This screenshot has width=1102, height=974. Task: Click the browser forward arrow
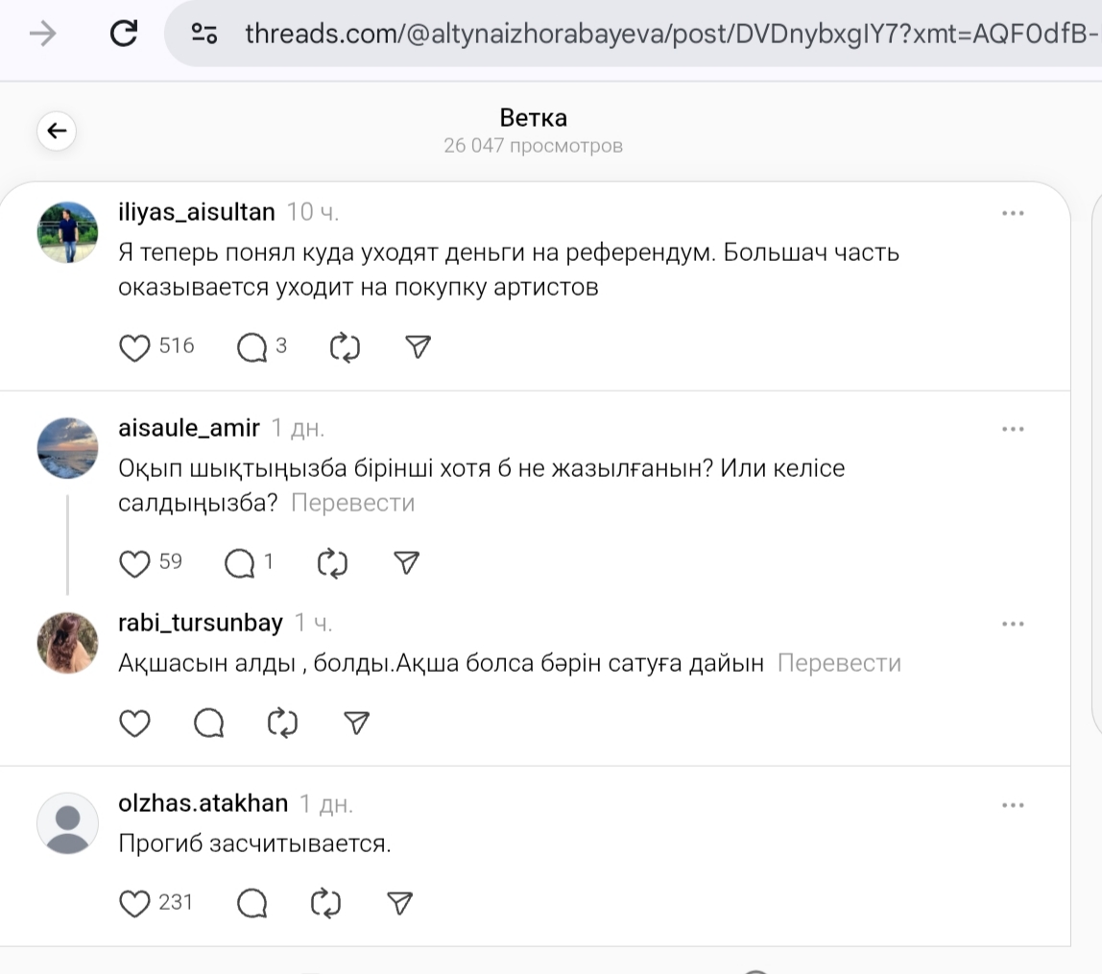[42, 35]
